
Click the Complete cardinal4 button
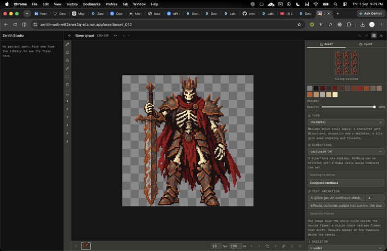(x=346, y=183)
